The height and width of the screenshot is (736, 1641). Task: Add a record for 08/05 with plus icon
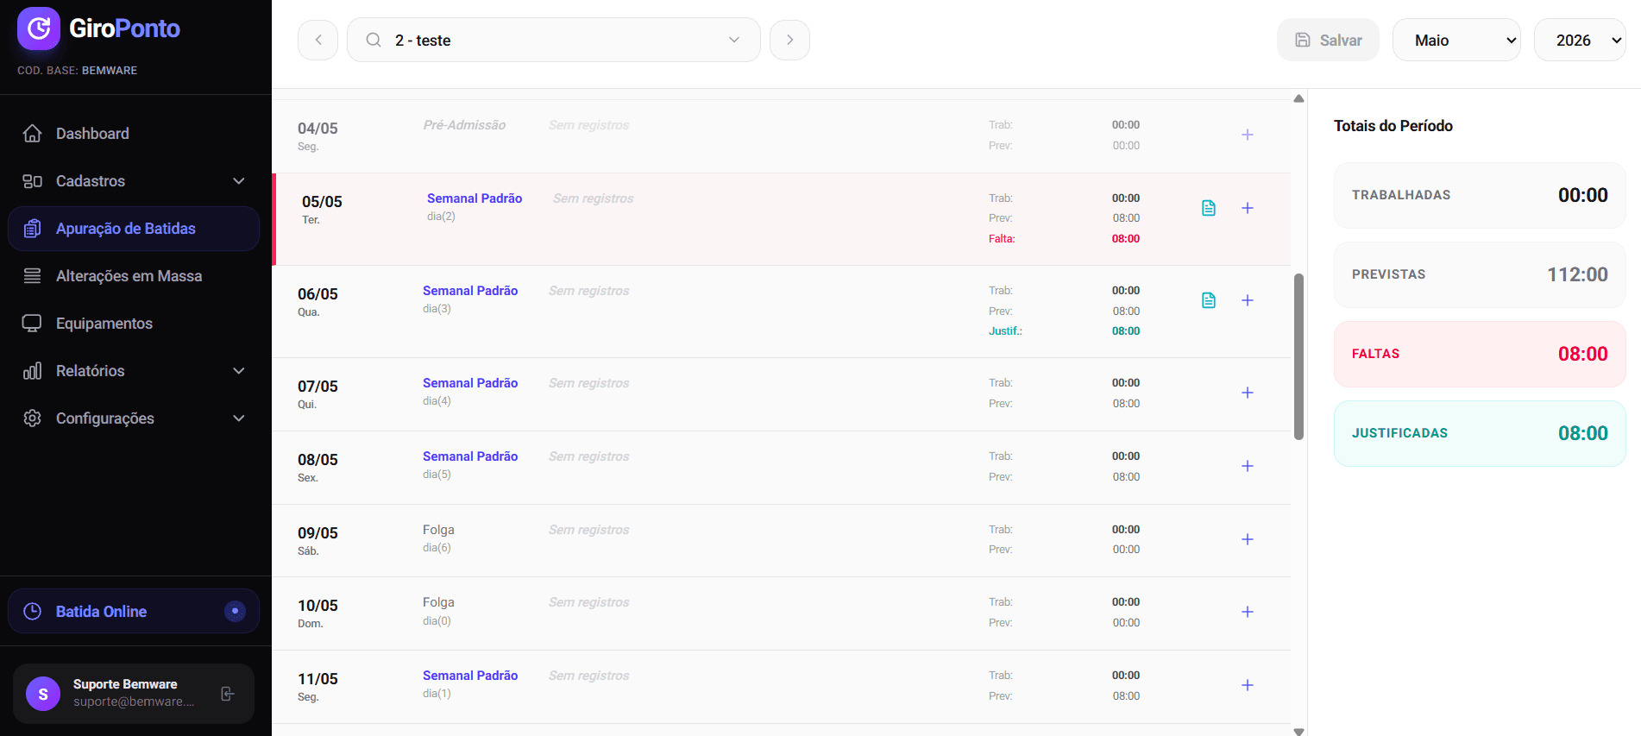click(1247, 467)
